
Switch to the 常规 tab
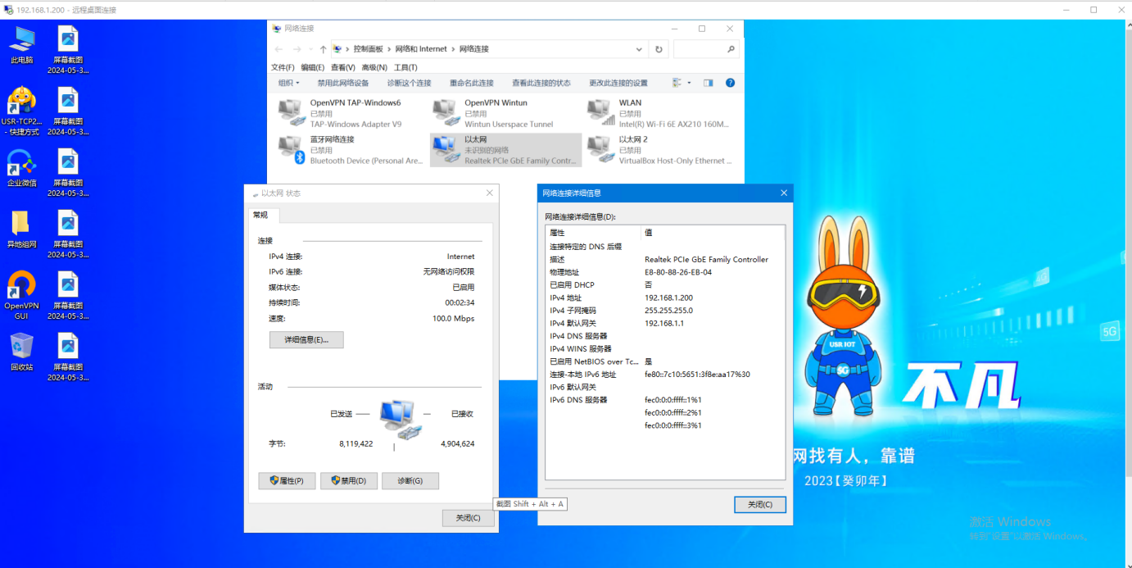coord(261,215)
